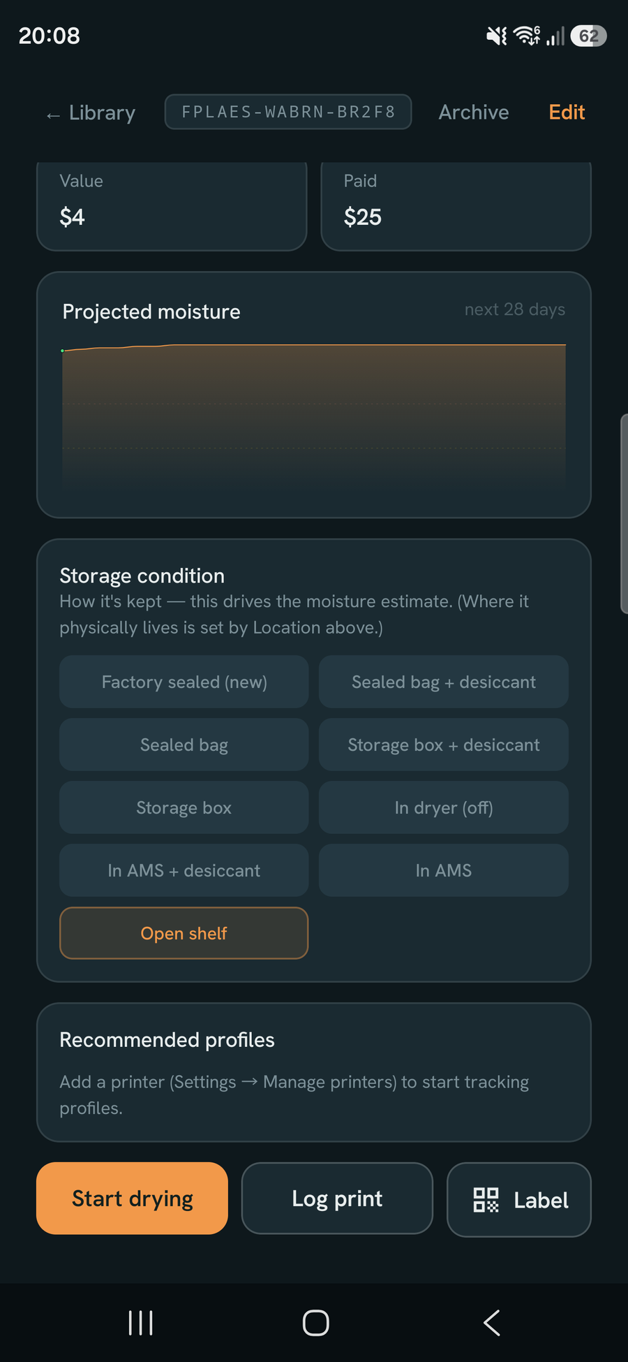The height and width of the screenshot is (1362, 628).
Task: Tap the Log print button
Action: 337,1199
